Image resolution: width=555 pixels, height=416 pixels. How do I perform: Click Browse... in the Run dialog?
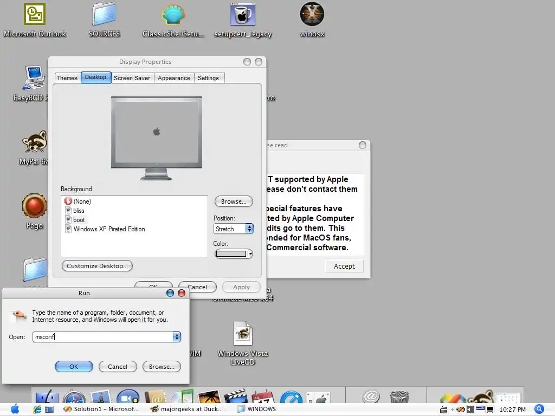[162, 367]
